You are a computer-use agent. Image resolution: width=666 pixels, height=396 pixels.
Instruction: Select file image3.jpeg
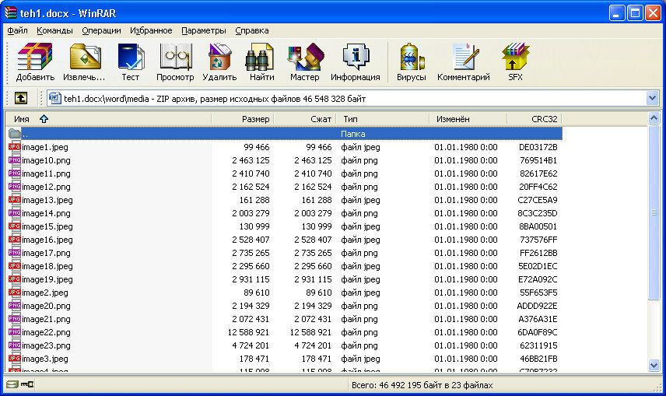45,359
